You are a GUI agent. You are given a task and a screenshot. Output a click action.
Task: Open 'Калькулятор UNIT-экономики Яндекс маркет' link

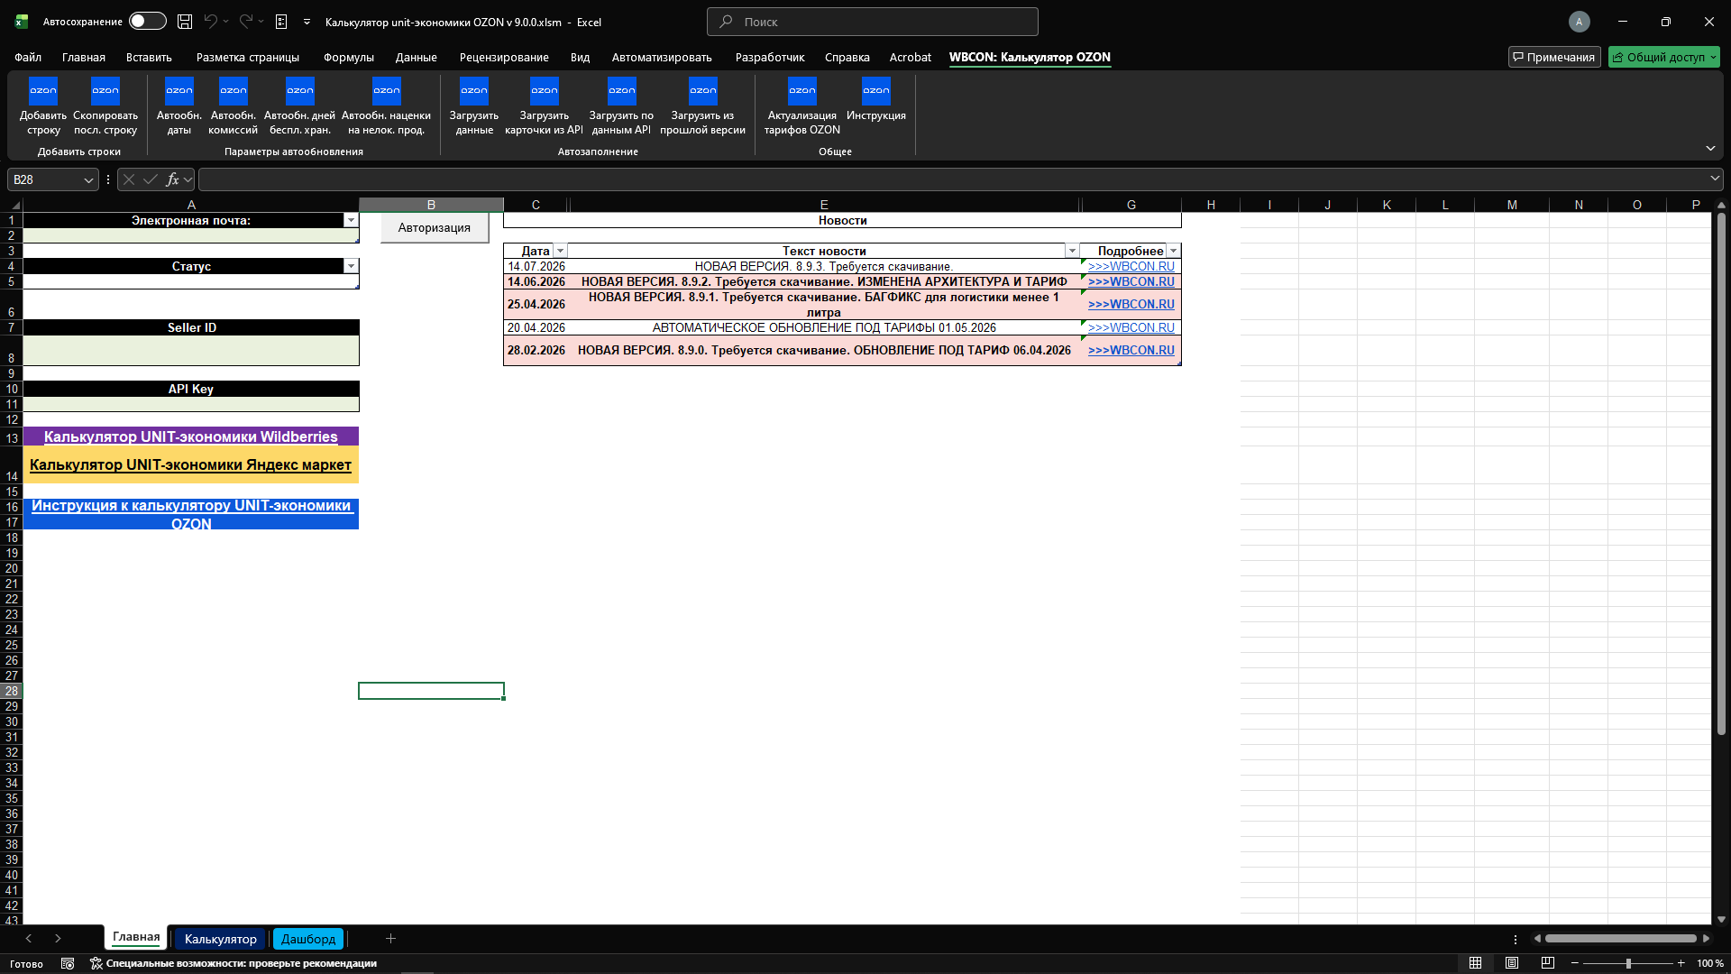click(190, 464)
